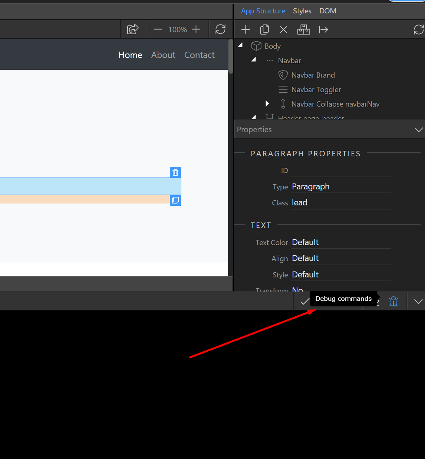Screen dimensions: 425x459
Task: Collapse the Properties panel chevron
Action: (x=418, y=130)
